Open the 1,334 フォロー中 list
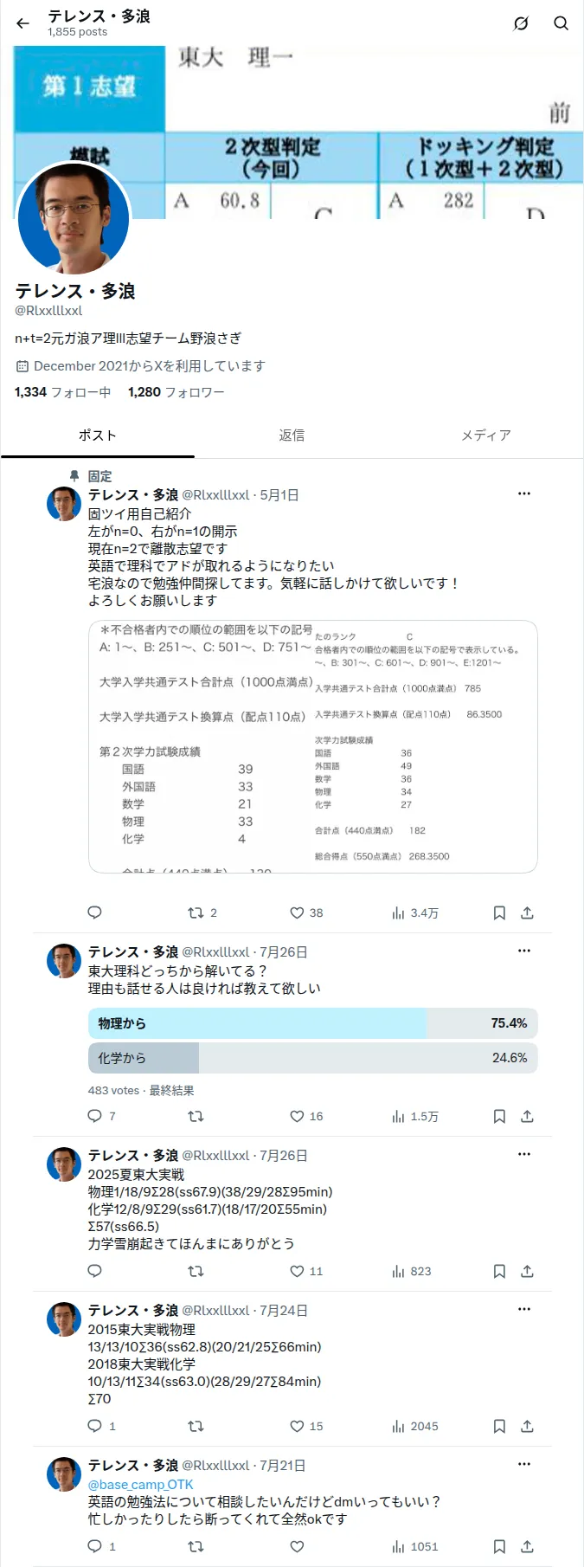This screenshot has height=1567, width=584. coord(62,392)
